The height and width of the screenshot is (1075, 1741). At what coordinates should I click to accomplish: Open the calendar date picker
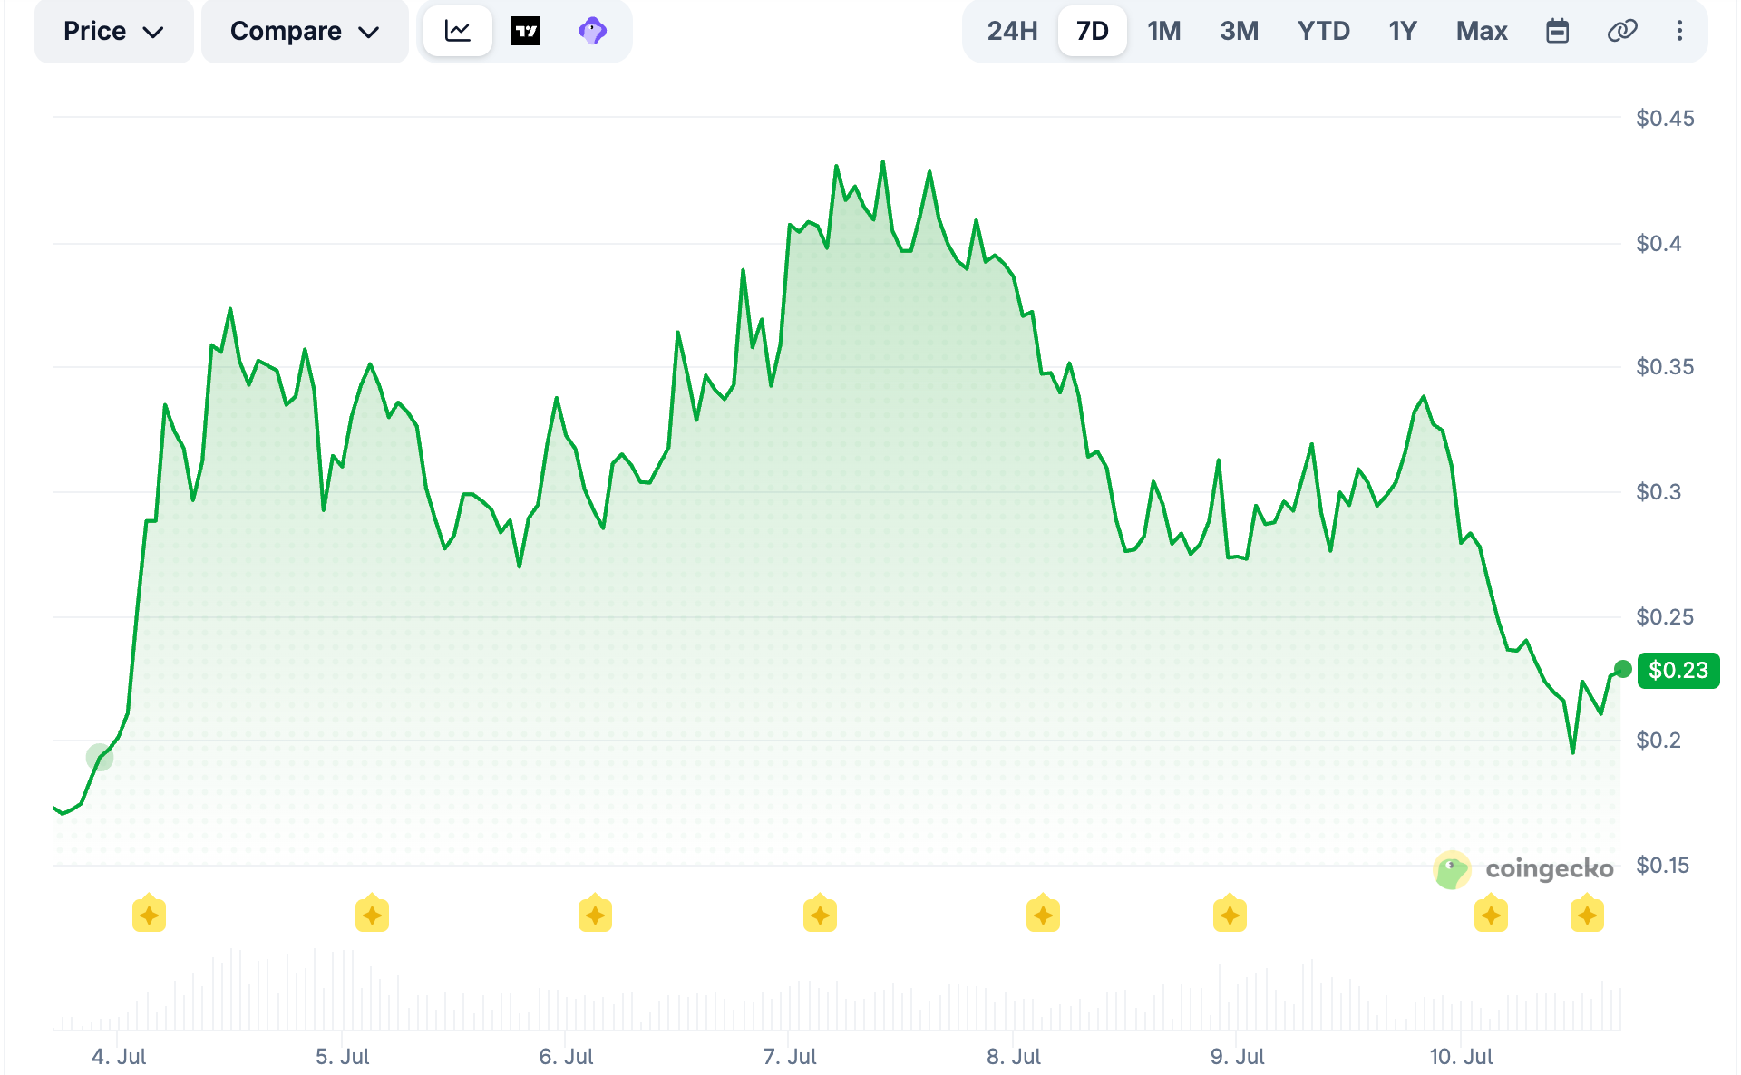(1558, 32)
